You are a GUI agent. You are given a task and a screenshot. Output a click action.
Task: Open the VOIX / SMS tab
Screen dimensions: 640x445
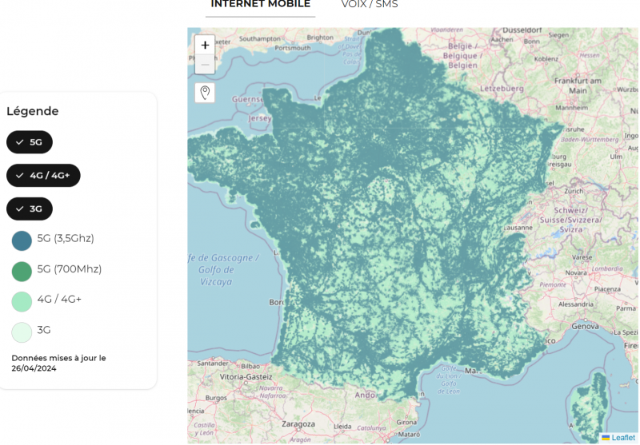(x=370, y=5)
